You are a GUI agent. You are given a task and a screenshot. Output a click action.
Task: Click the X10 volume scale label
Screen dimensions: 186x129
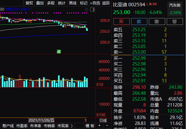click(100, 85)
